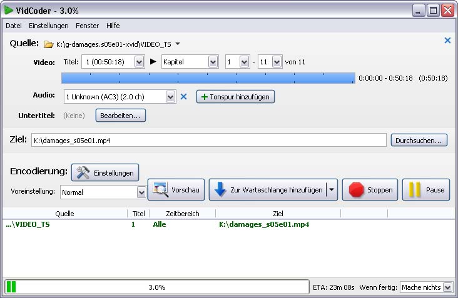Click the ETA: 23m 08s text
Image resolution: width=458 pixels, height=298 pixels.
[x=333, y=287]
